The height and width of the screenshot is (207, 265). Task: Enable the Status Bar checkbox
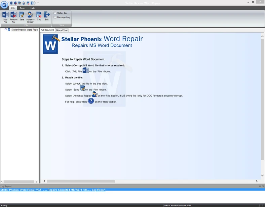(55, 13)
